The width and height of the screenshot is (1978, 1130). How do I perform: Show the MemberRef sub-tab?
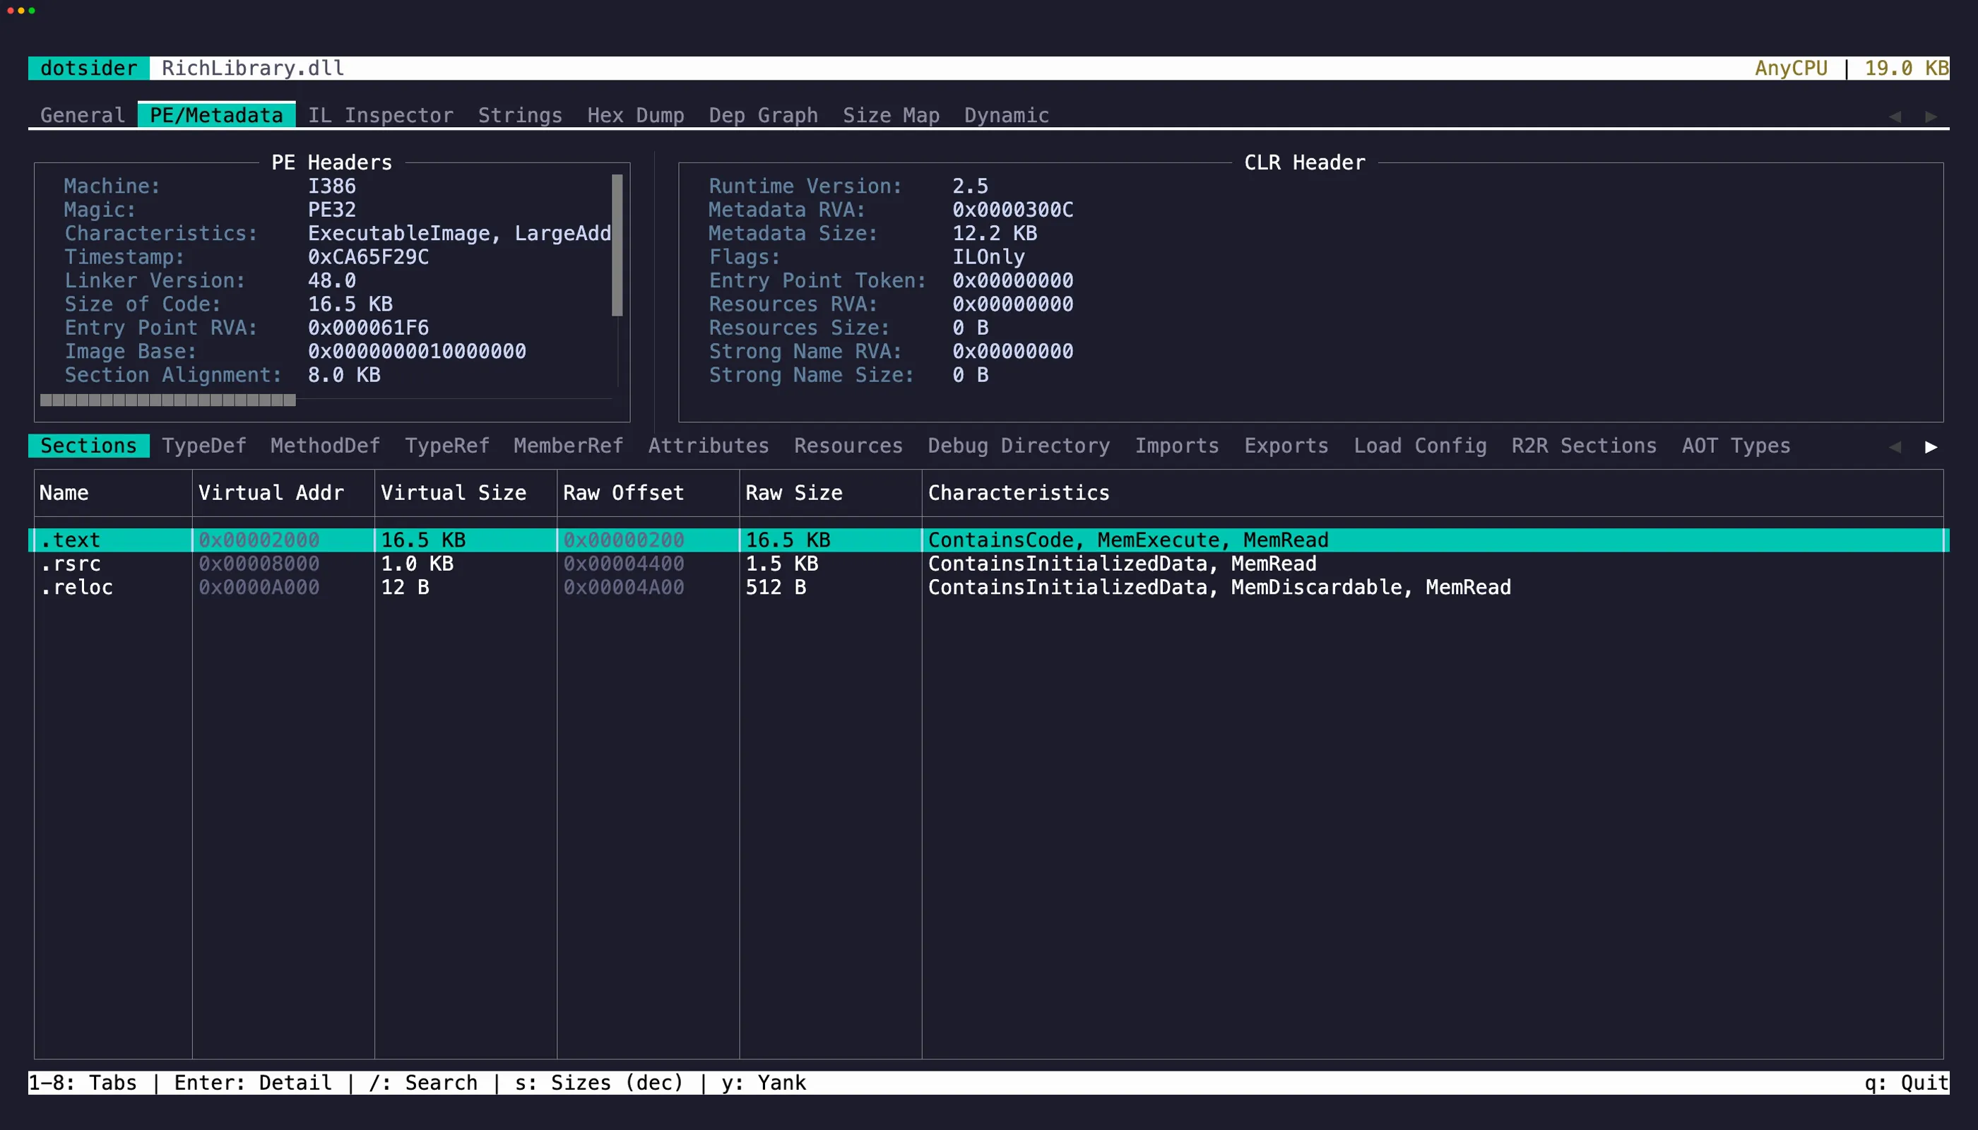568,446
